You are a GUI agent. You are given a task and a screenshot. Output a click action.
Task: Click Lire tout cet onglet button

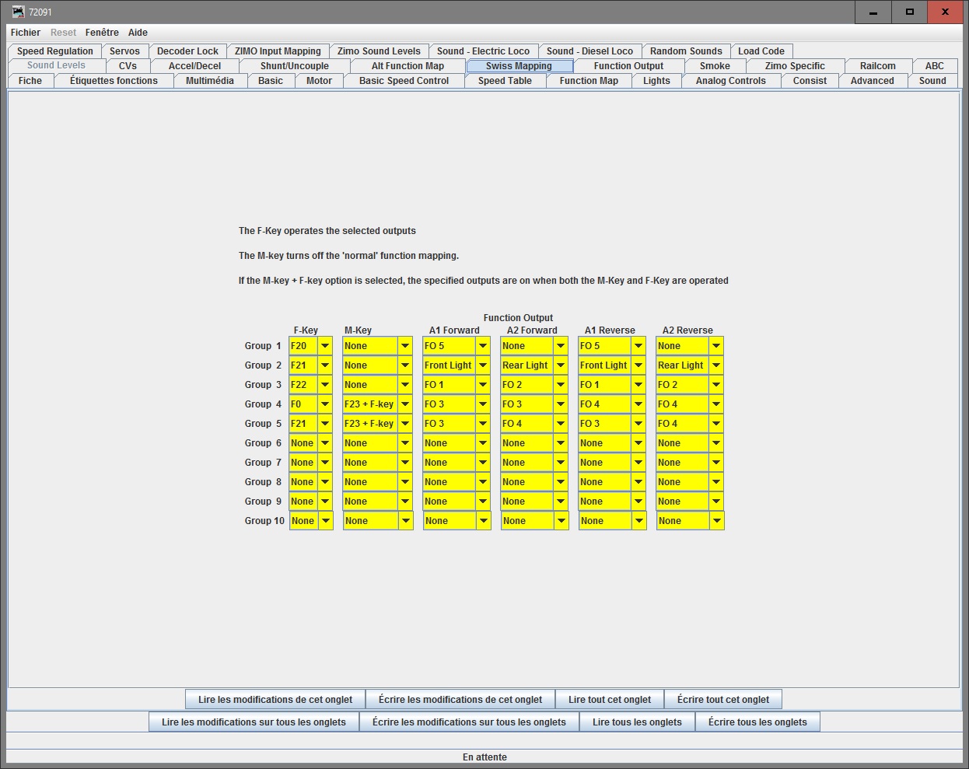click(610, 700)
